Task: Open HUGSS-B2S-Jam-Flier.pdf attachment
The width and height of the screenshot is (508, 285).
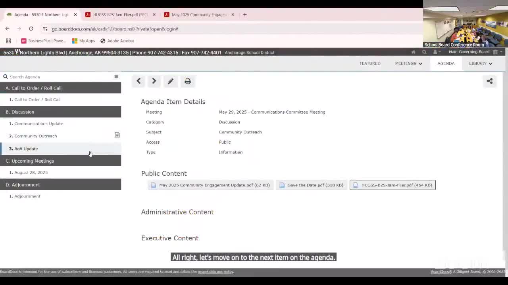Action: coord(393,185)
